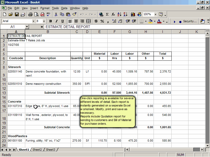Run the Spelling check icon
This screenshot has width=210, height=157.
[x=48, y=14]
